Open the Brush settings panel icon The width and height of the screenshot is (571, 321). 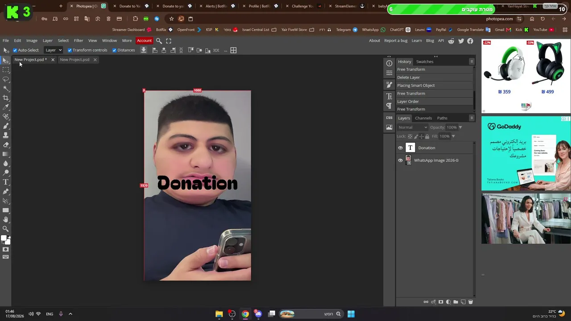click(389, 85)
